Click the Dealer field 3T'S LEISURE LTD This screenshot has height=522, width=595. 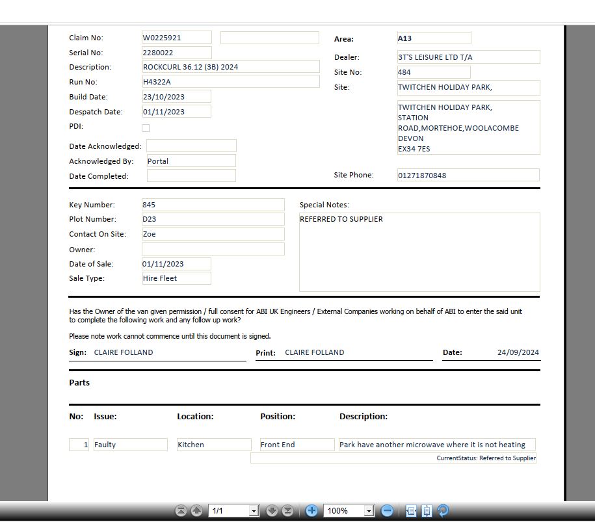point(469,57)
